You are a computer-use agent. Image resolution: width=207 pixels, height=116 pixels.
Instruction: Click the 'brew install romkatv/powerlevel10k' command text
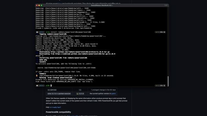click(x=68, y=32)
